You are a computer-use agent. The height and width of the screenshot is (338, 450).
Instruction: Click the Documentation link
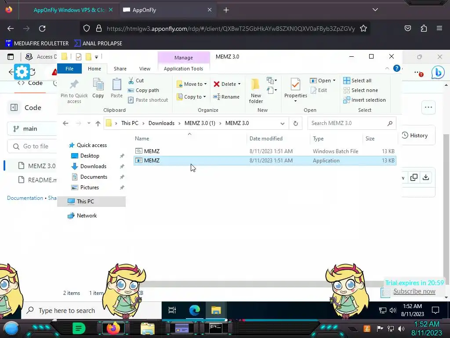click(25, 198)
